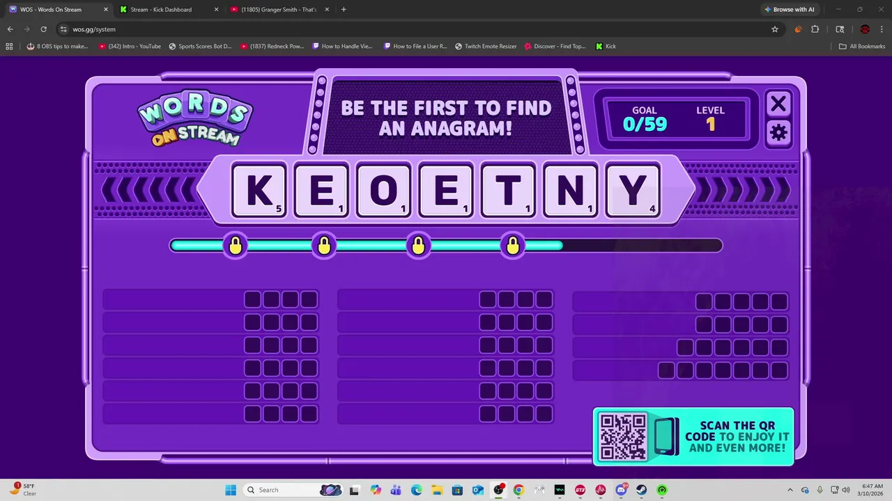This screenshot has width=892, height=501.
Task: Open File Explorer from the taskbar
Action: [x=437, y=490]
